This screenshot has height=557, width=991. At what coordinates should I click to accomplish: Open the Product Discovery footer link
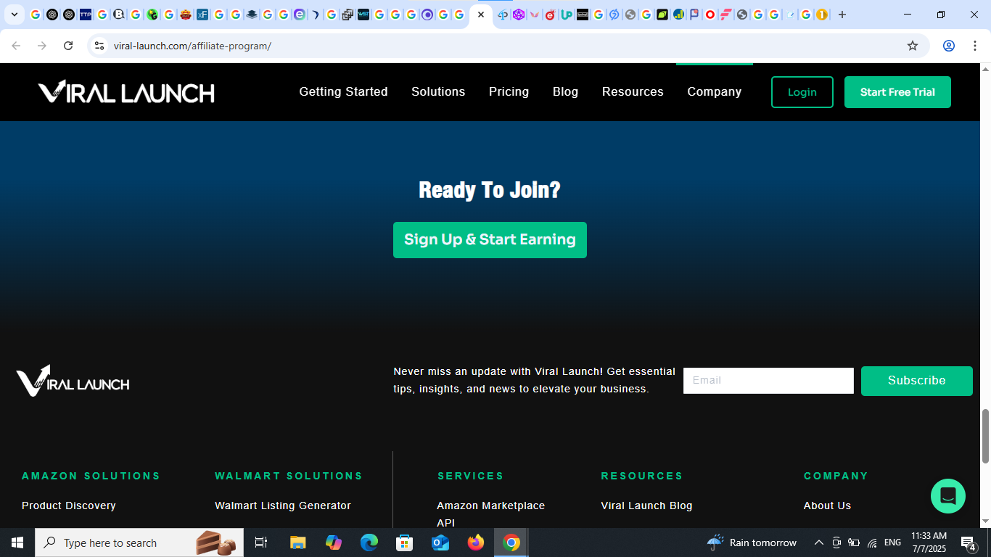click(69, 506)
